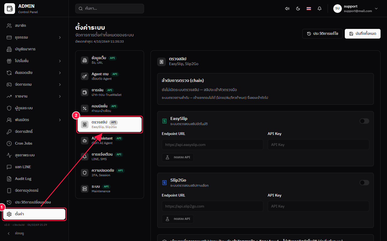Open the ข้อมูลเว็บ settings section
The width and height of the screenshot is (387, 241).
click(110, 60)
